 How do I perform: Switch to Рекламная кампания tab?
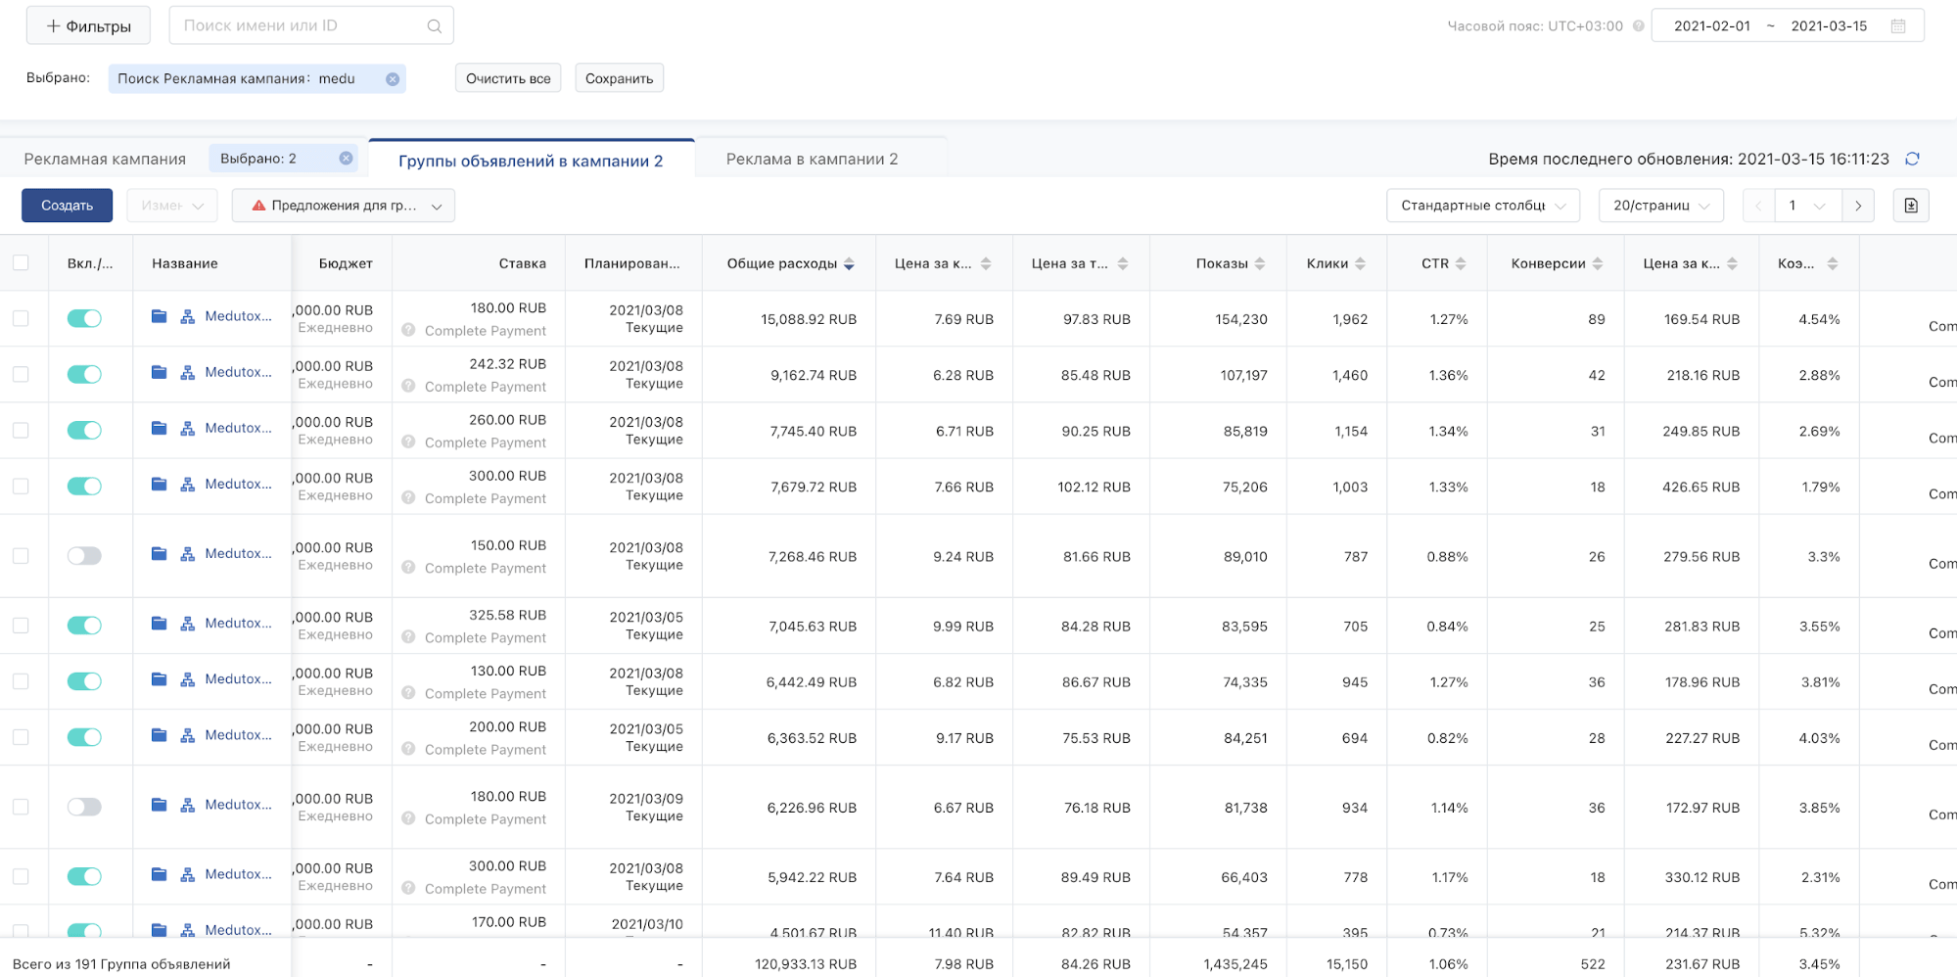coord(105,159)
